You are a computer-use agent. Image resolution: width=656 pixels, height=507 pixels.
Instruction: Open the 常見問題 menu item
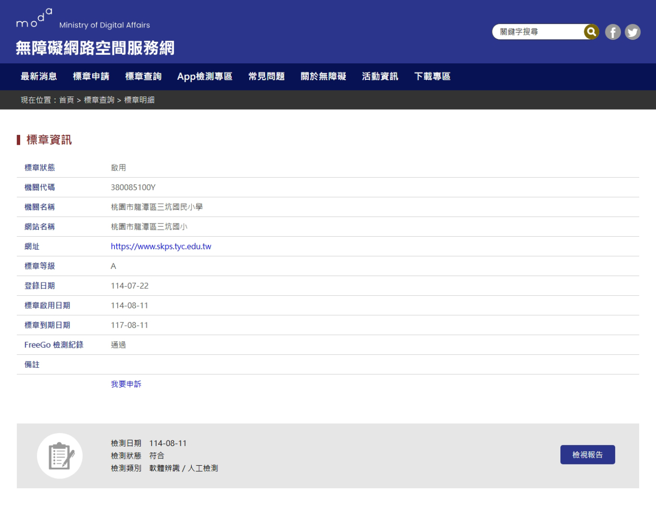[x=267, y=76]
